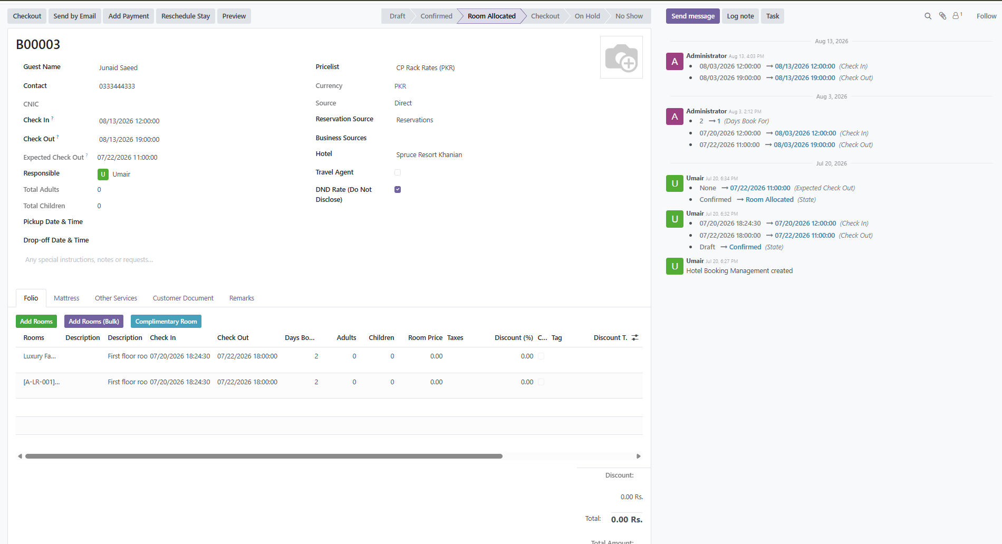Toggle the Travel Agent checkbox
The width and height of the screenshot is (1002, 544).
point(398,172)
